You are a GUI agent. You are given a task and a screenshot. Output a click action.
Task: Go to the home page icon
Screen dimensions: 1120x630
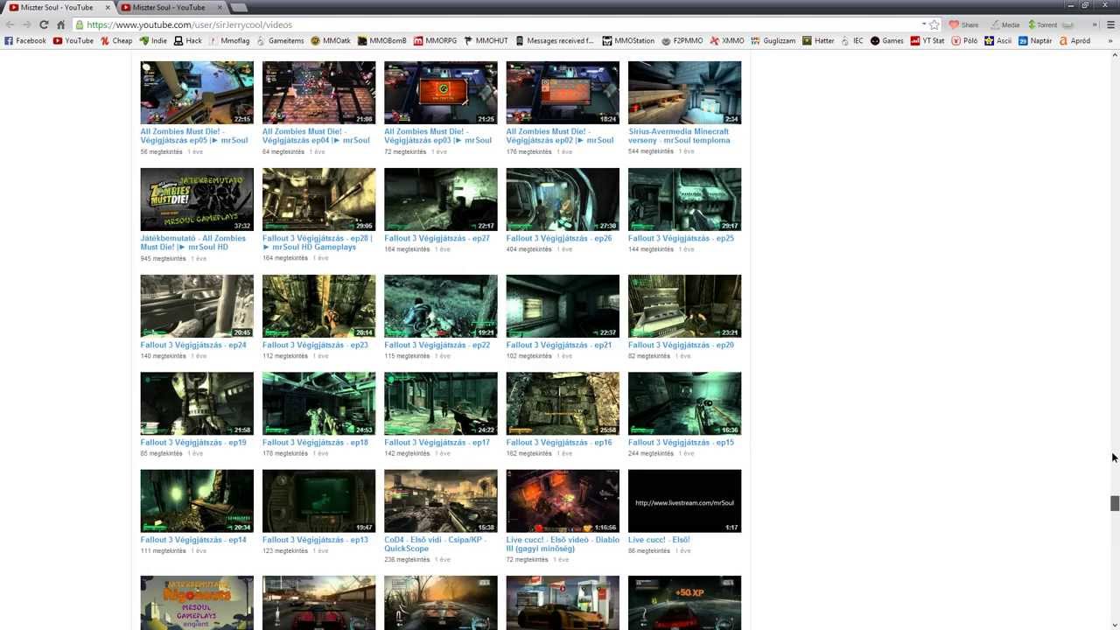tap(60, 24)
